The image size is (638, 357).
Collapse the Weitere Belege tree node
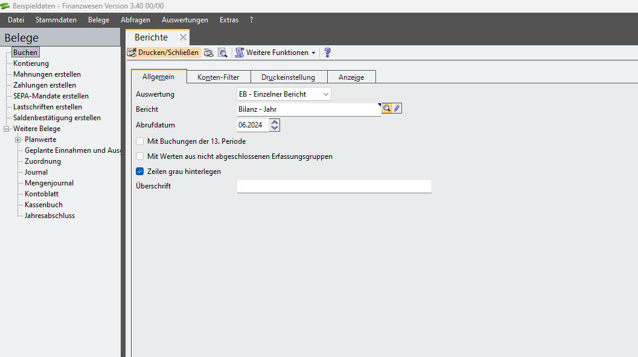7,129
